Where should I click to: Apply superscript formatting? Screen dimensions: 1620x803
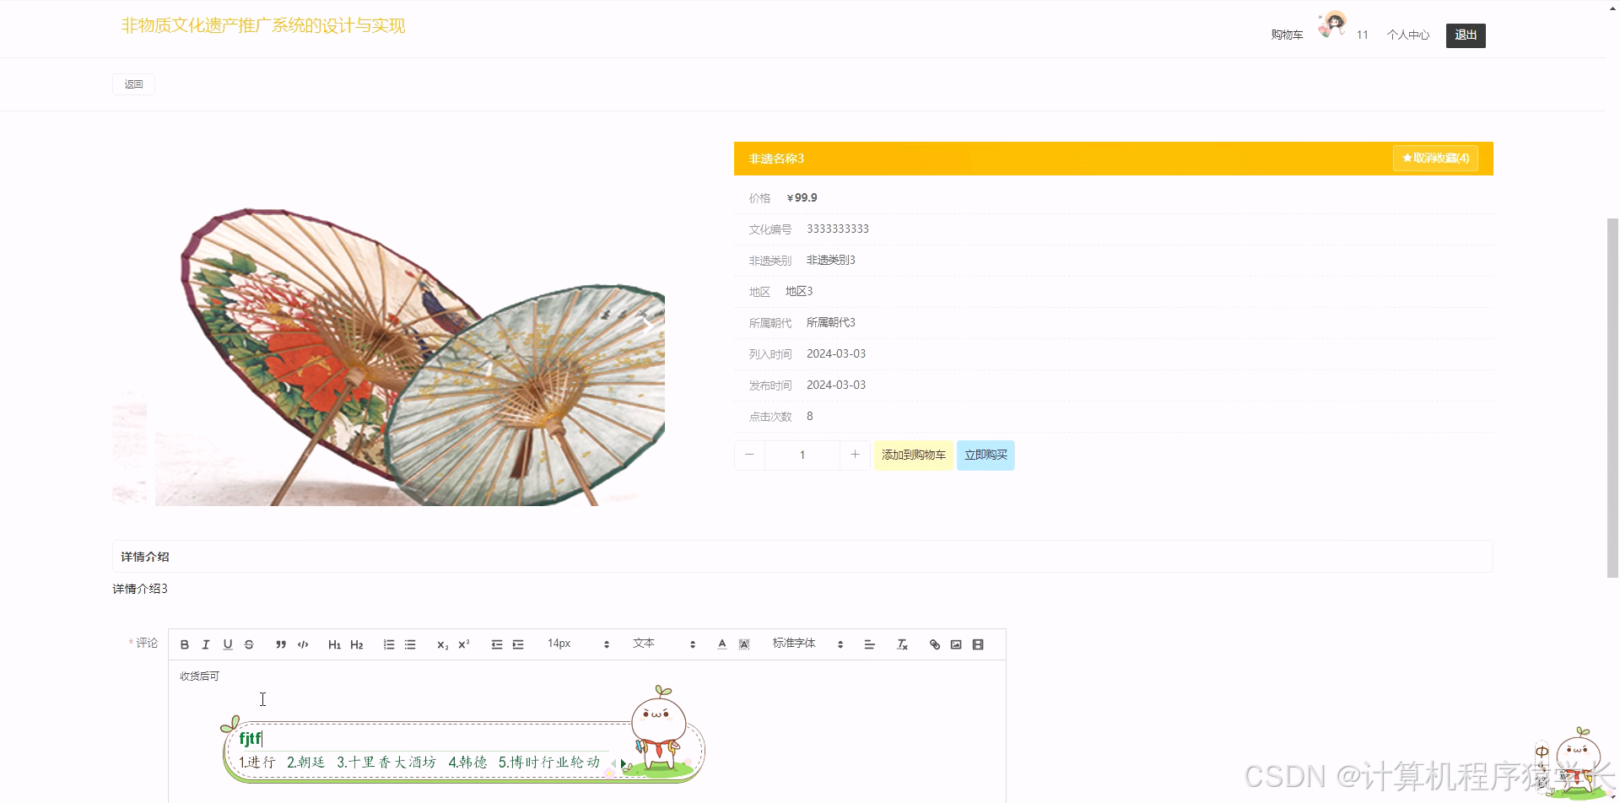coord(464,644)
